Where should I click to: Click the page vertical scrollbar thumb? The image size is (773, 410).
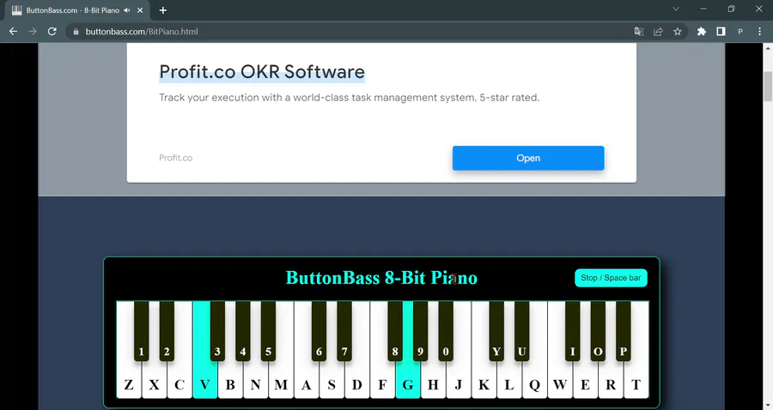(x=768, y=86)
